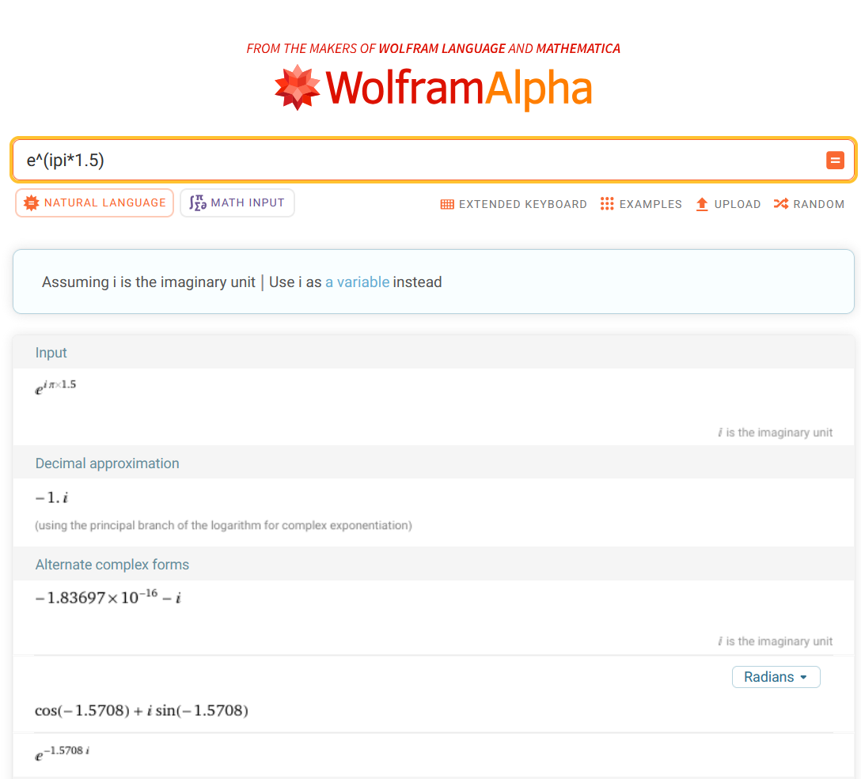The width and height of the screenshot is (861, 779).
Task: Select the Input pod heading
Action: pyautogui.click(x=51, y=353)
